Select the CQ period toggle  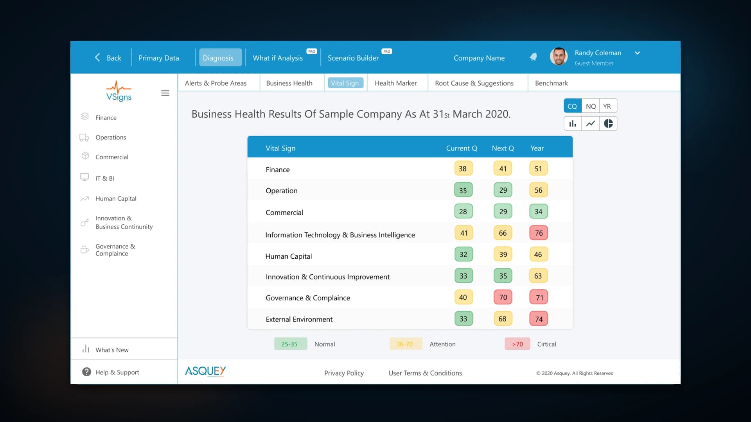pyautogui.click(x=572, y=106)
